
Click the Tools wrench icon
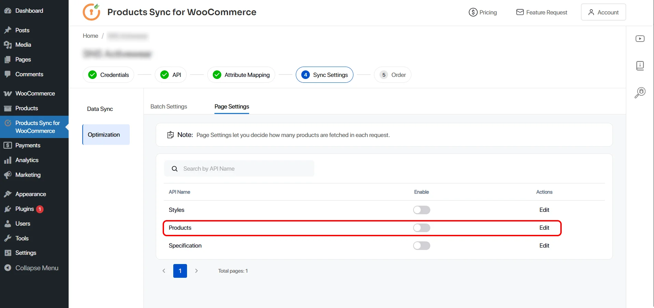8,238
